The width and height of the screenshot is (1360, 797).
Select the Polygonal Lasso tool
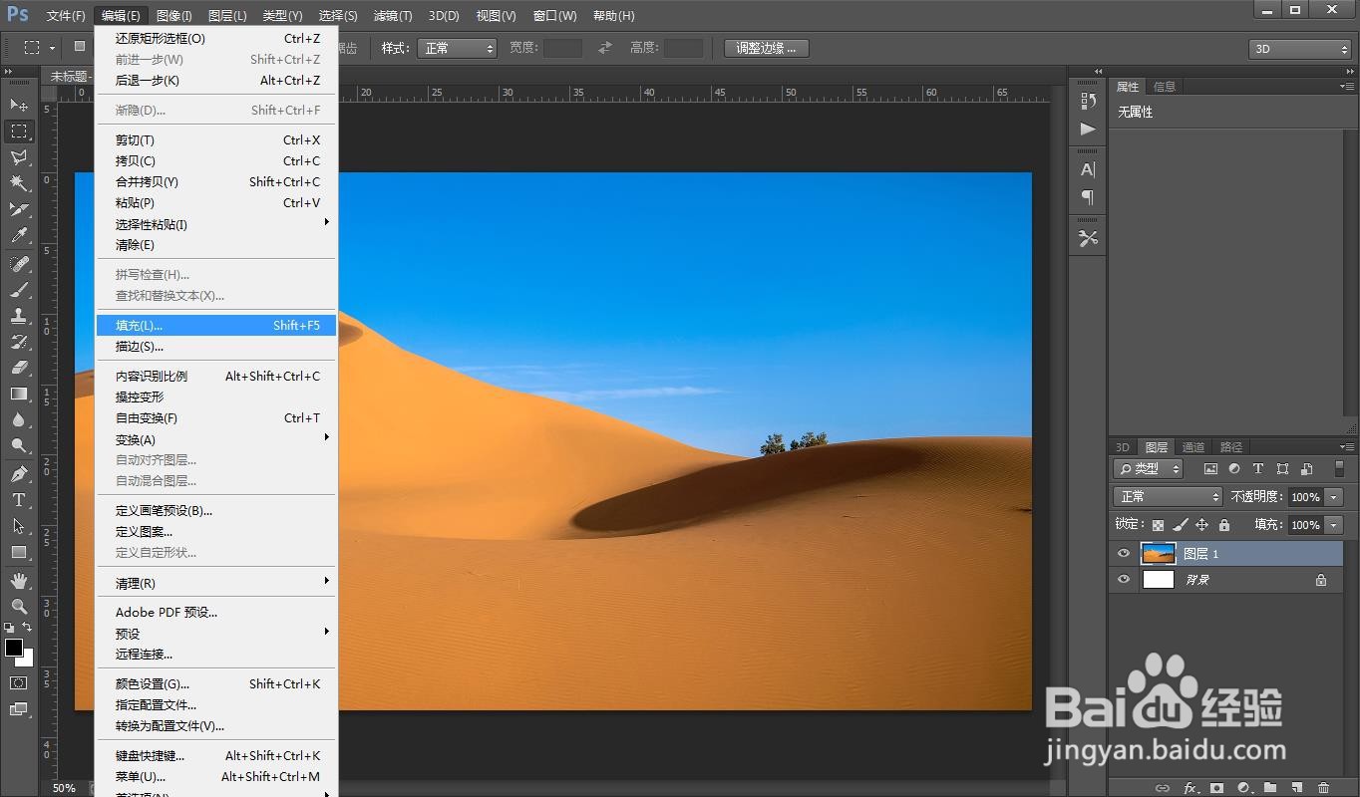pos(18,157)
